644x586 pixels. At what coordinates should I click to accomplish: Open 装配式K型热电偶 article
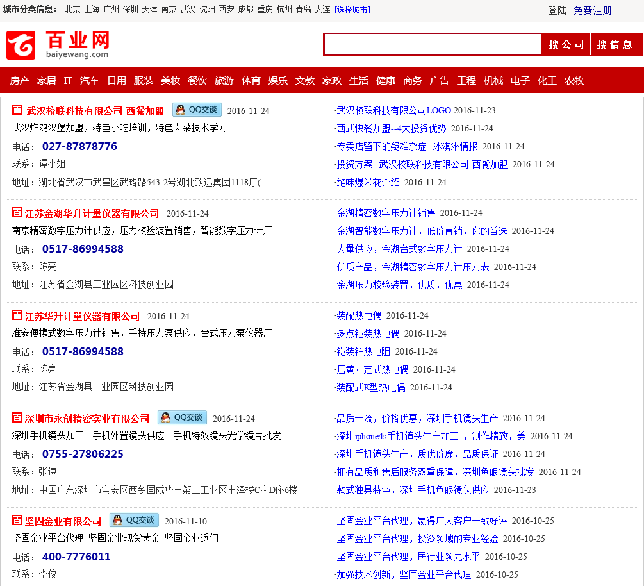(371, 387)
